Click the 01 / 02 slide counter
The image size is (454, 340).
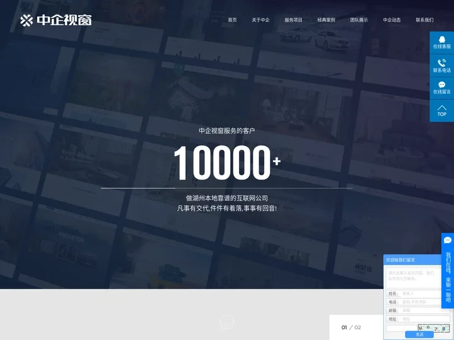coord(351,327)
